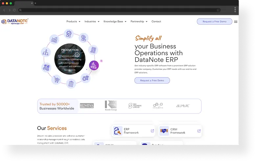Open ERP Framework external link icon
Image resolution: width=257 pixels, height=163 pixels.
click(x=152, y=131)
